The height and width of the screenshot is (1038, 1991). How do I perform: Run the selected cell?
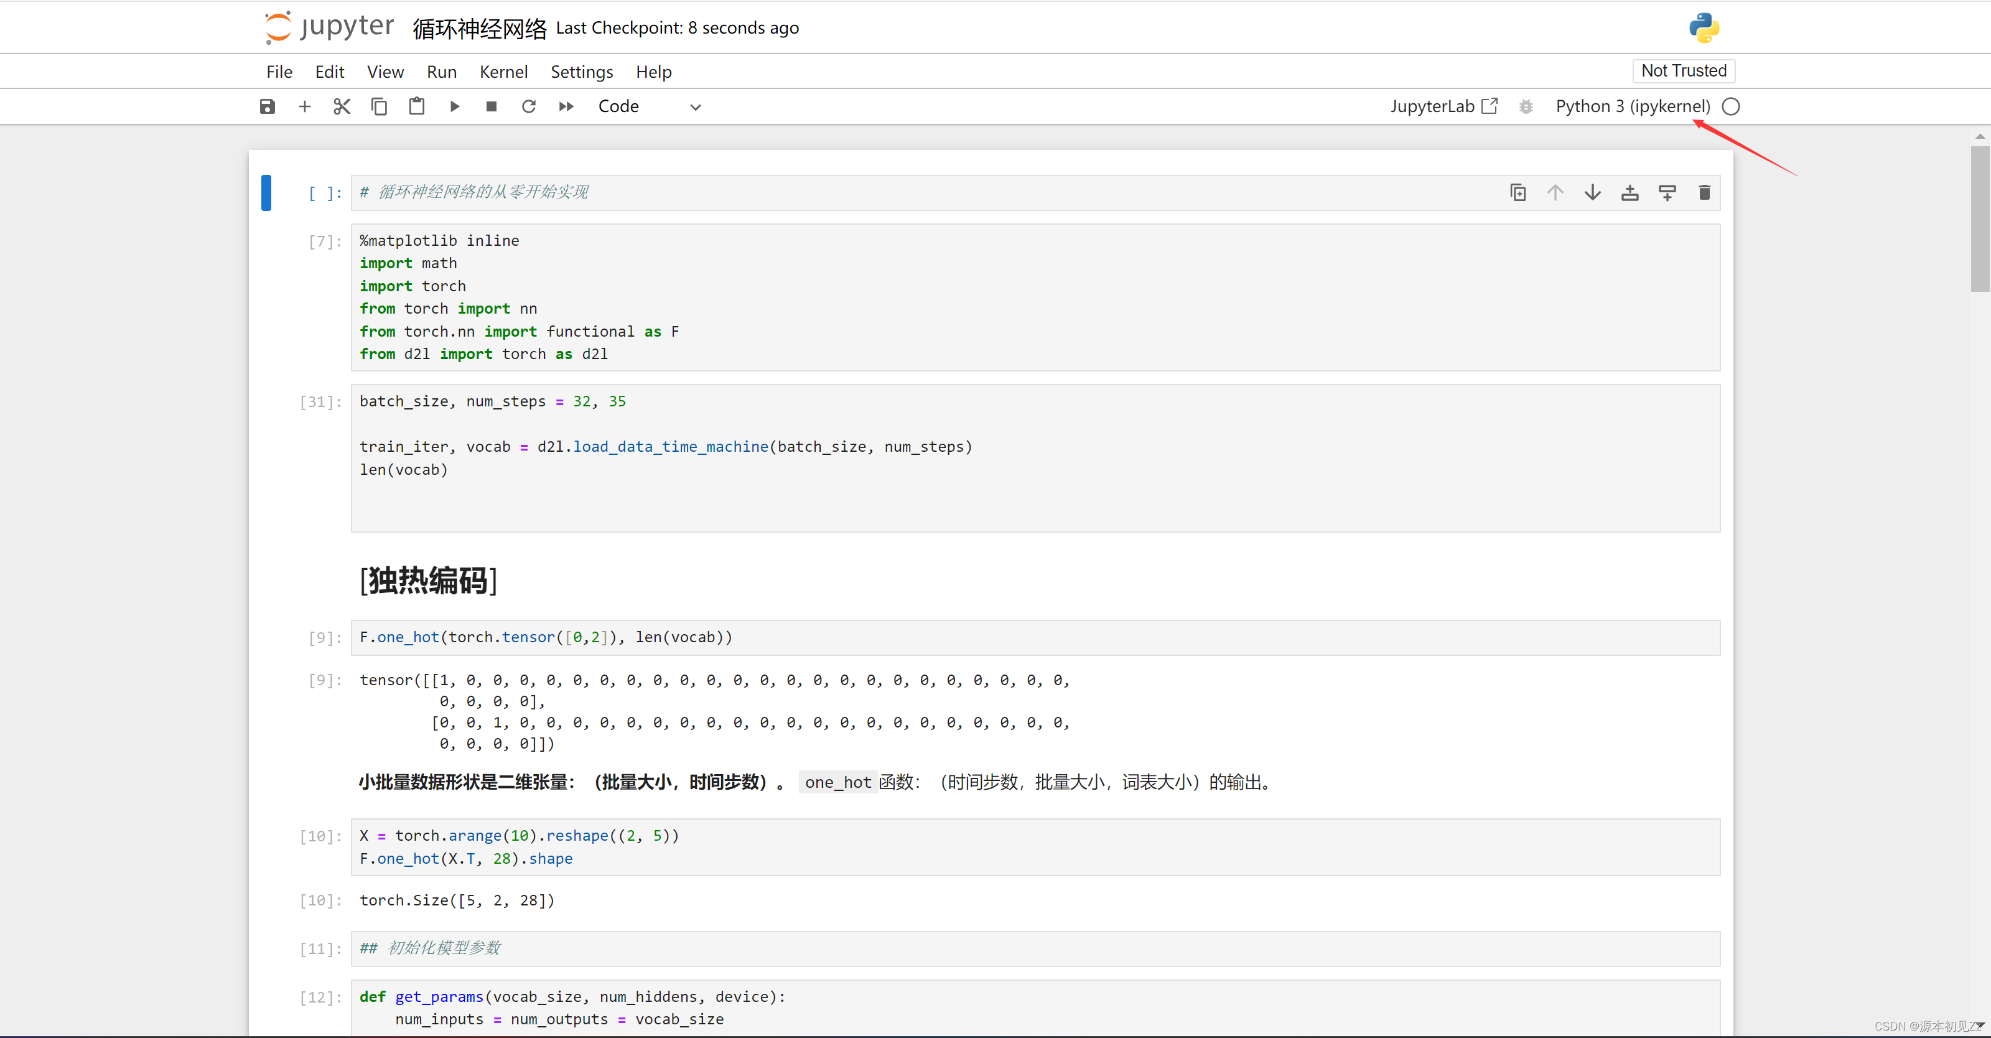coord(454,106)
